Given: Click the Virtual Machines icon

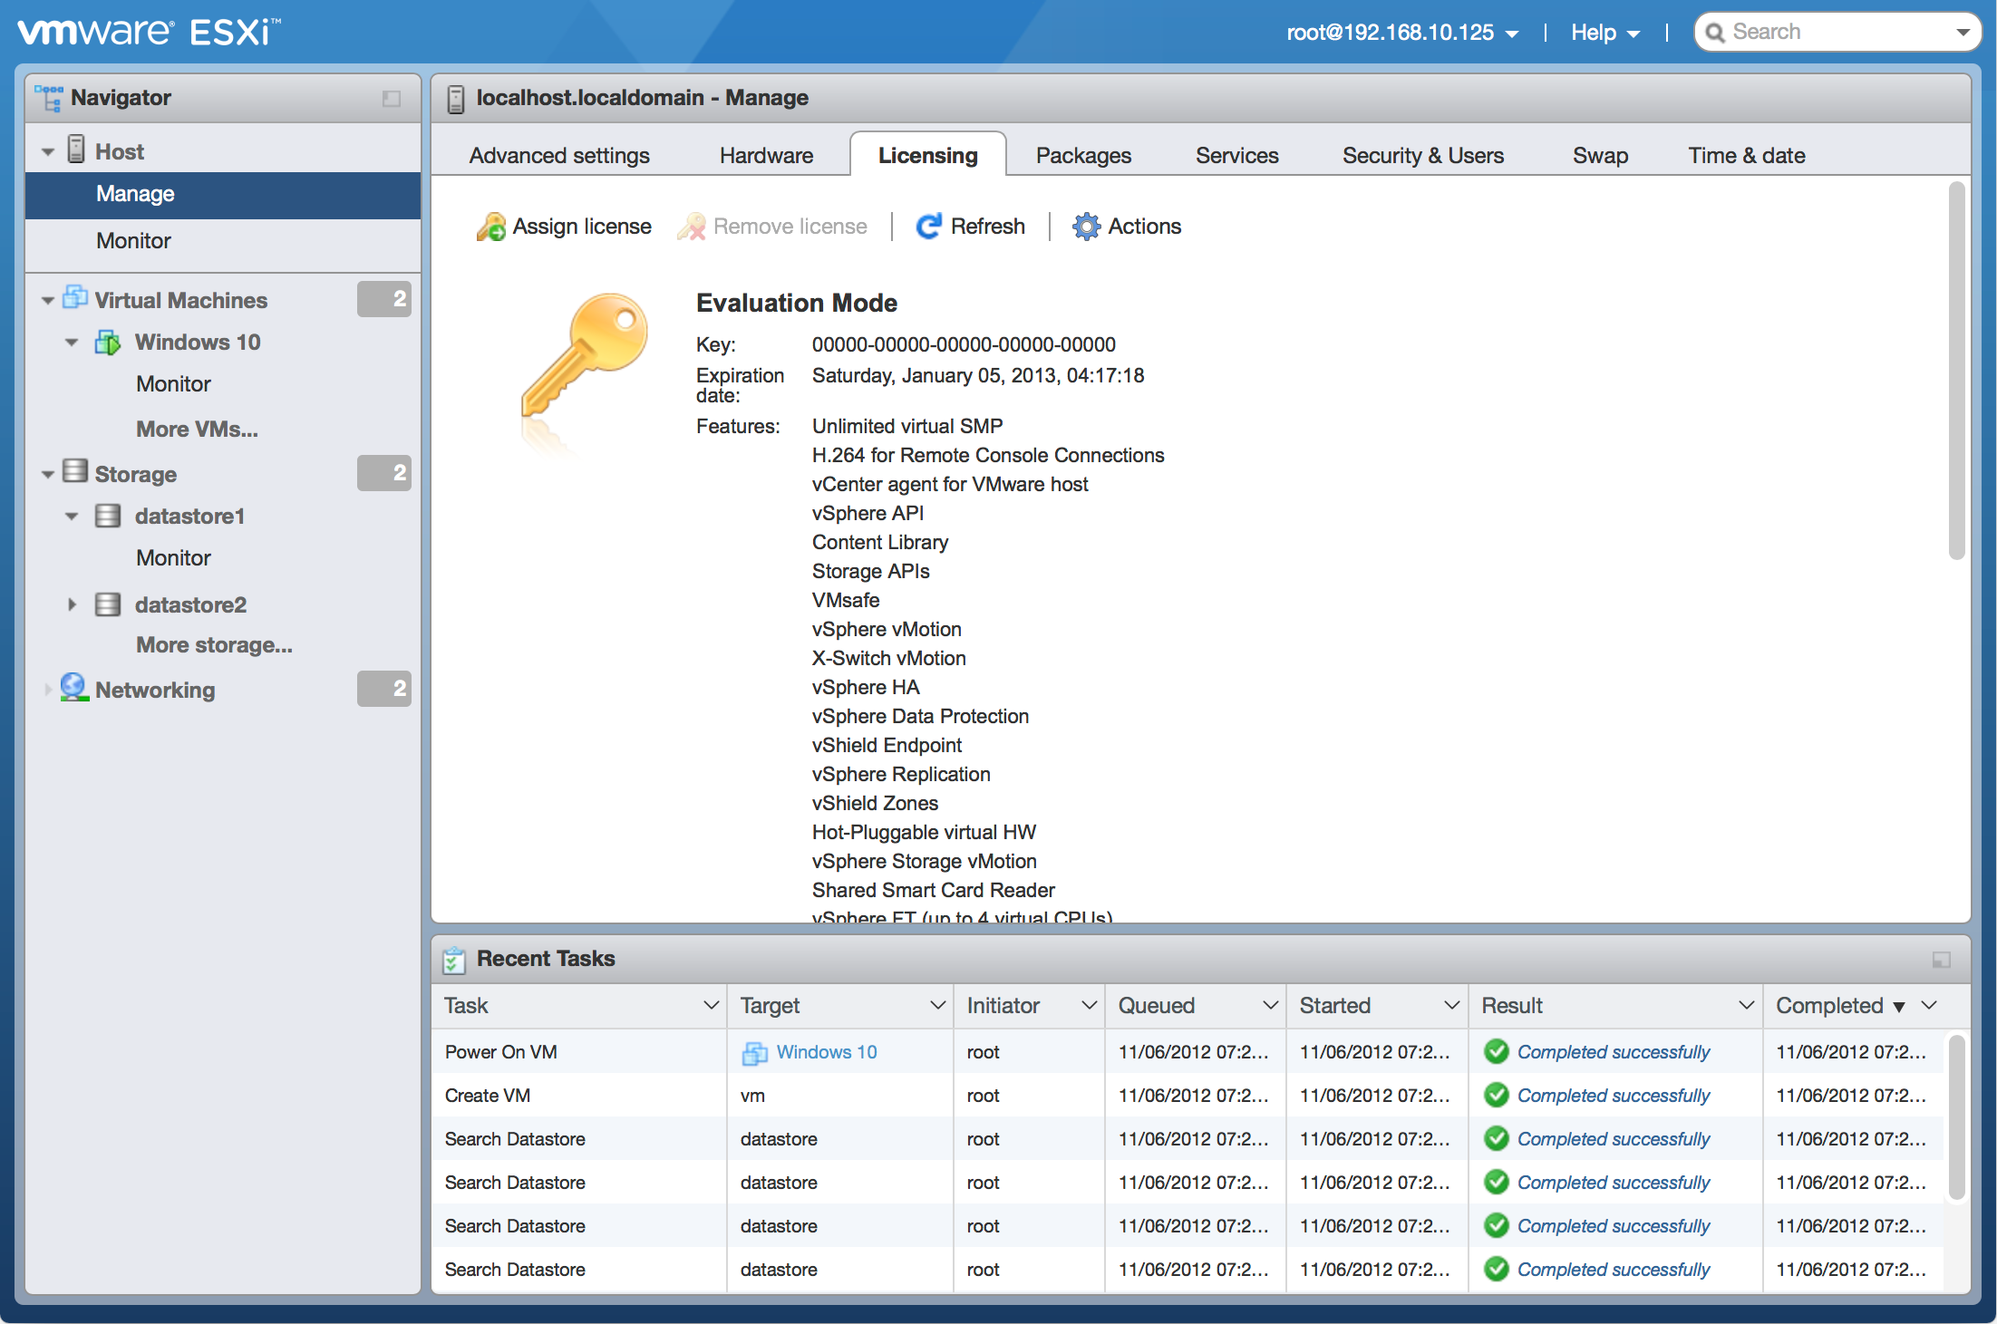Looking at the screenshot, I should coord(75,298).
